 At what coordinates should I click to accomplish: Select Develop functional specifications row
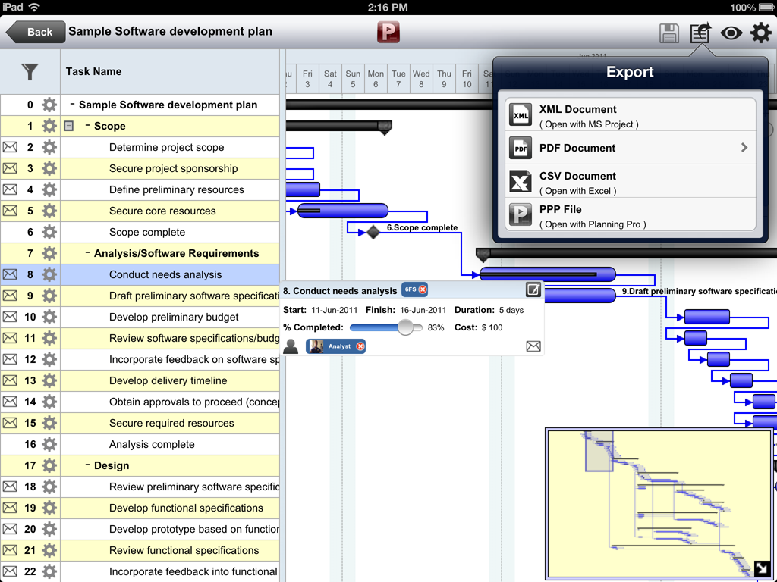[x=140, y=508]
